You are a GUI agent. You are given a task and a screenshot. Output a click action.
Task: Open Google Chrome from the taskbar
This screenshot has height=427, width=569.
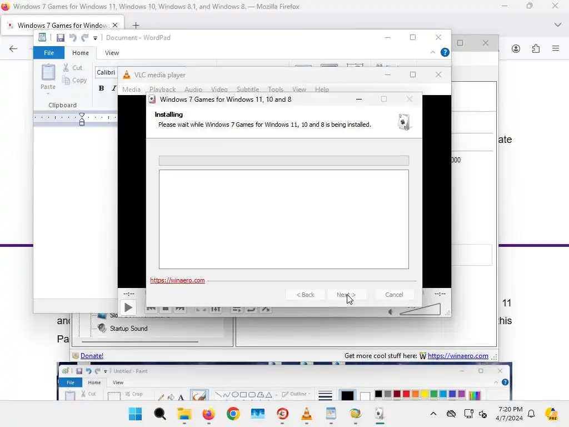(233, 414)
